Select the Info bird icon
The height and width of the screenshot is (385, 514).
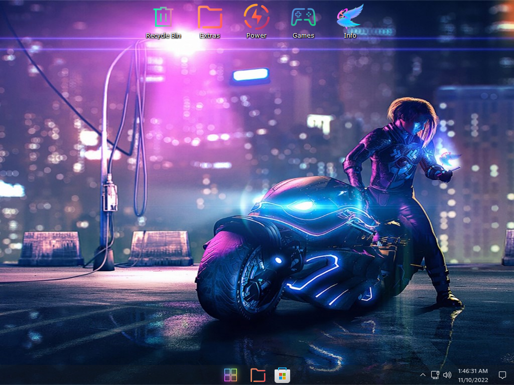pyautogui.click(x=350, y=17)
